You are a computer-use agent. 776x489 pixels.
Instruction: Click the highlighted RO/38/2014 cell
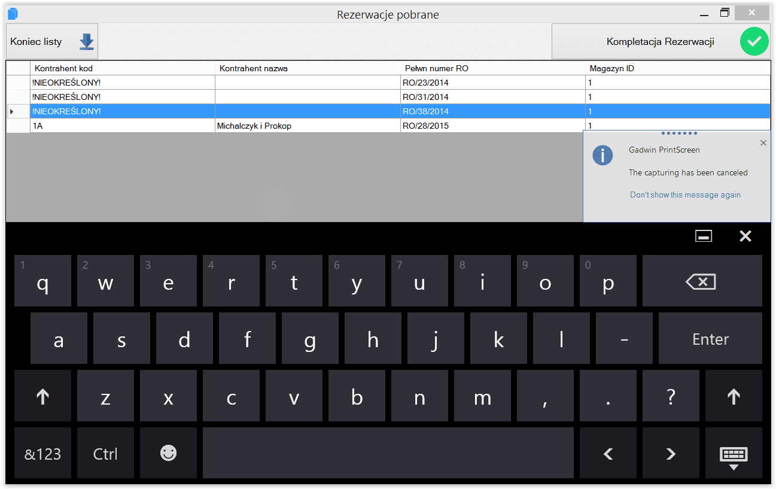point(493,111)
